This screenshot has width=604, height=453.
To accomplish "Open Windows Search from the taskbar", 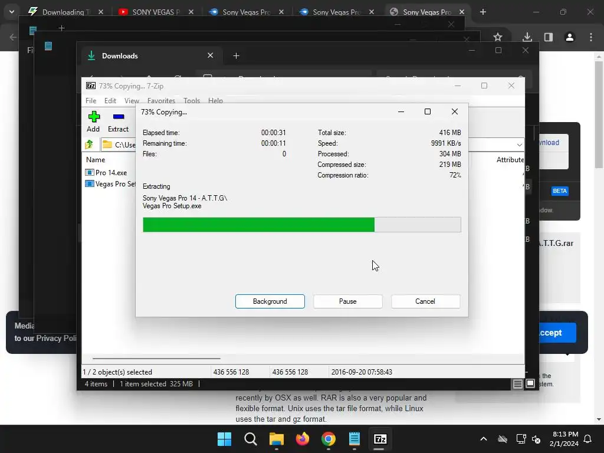I will pyautogui.click(x=250, y=439).
